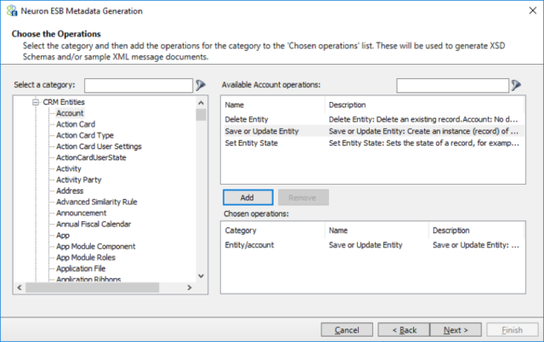Viewport: 544px width, 342px height.
Task: Select the Address entity
Action: click(70, 191)
